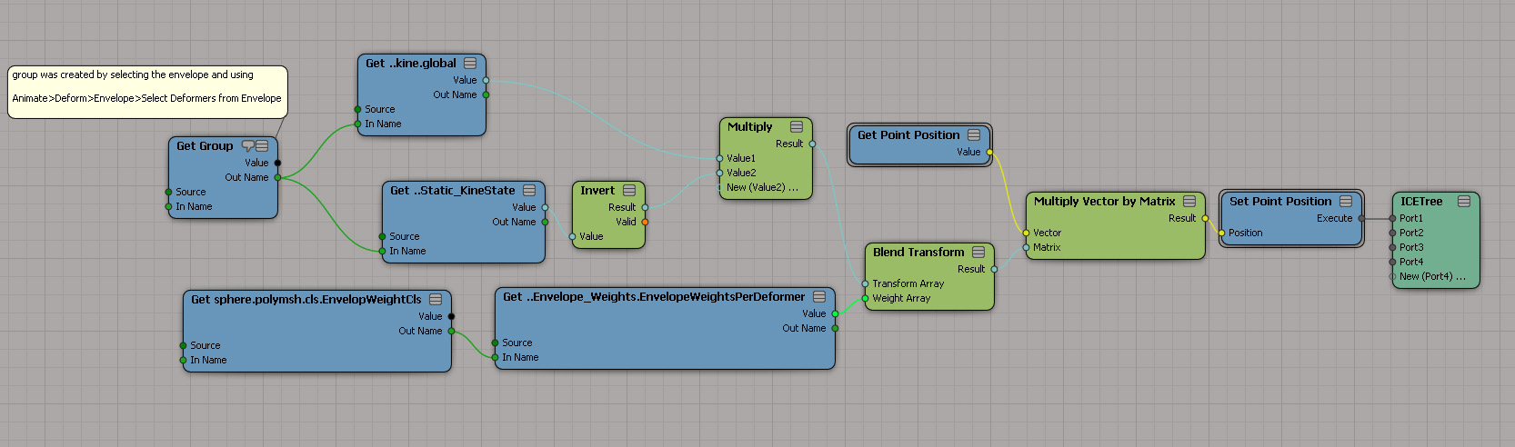Click the Set Point Position header icon
Image resolution: width=1515 pixels, height=447 pixels.
(x=1346, y=201)
